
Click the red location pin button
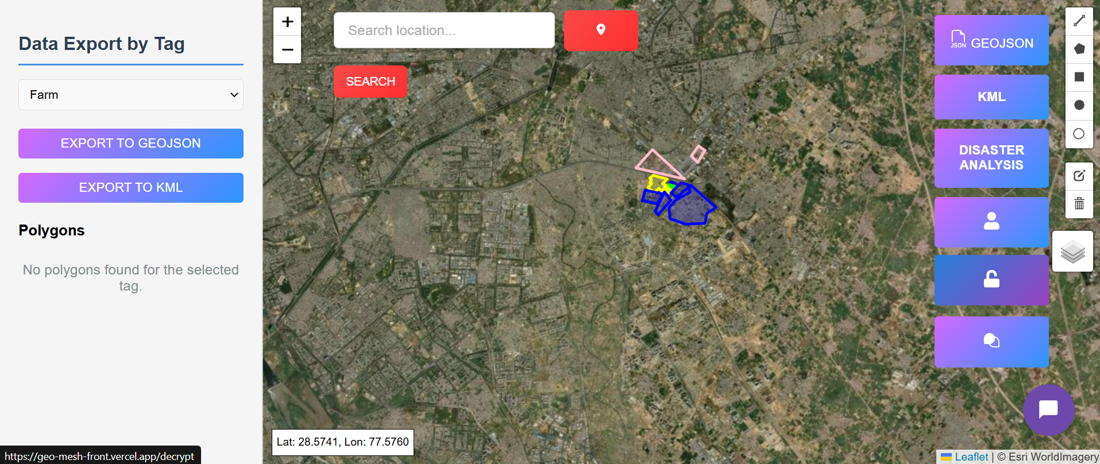[x=600, y=30]
